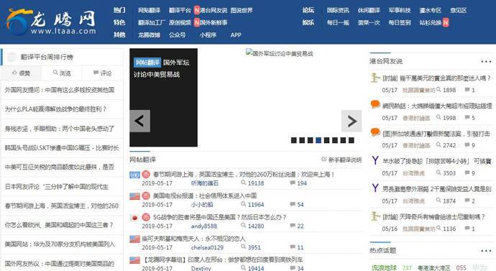Image resolution: width=496 pixels, height=271 pixels.
Task: Open author link andy8588
Action: (x=204, y=226)
